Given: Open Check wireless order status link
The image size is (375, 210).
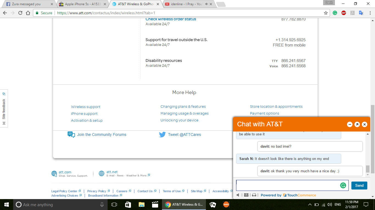Looking at the screenshot, I should point(171,19).
